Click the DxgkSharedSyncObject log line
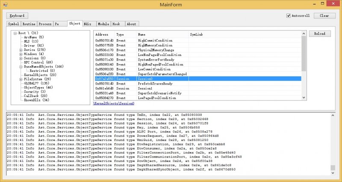Screen dimensions: 342x182 (x=121, y=169)
